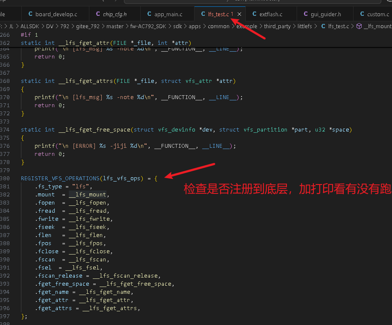Click the vfs_devinfo struct type name
The image size is (392, 325).
tap(177, 130)
